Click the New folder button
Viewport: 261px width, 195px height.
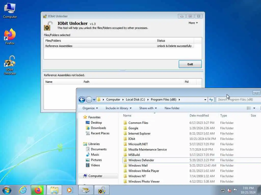click(x=172, y=108)
